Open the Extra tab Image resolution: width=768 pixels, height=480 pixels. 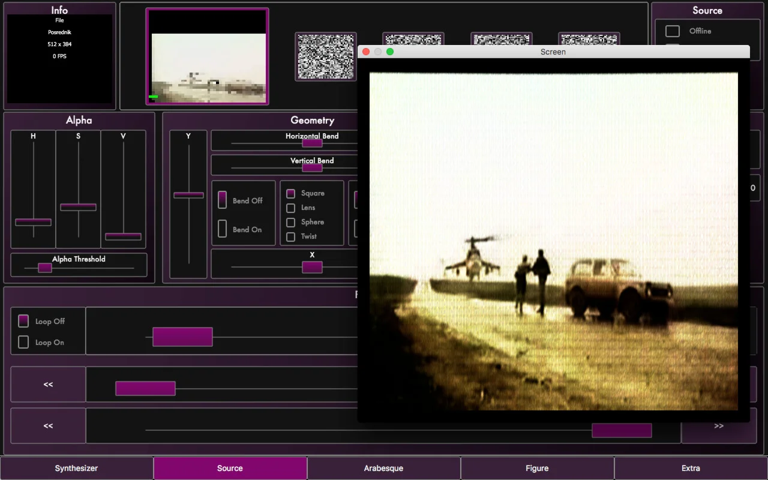[x=691, y=468]
